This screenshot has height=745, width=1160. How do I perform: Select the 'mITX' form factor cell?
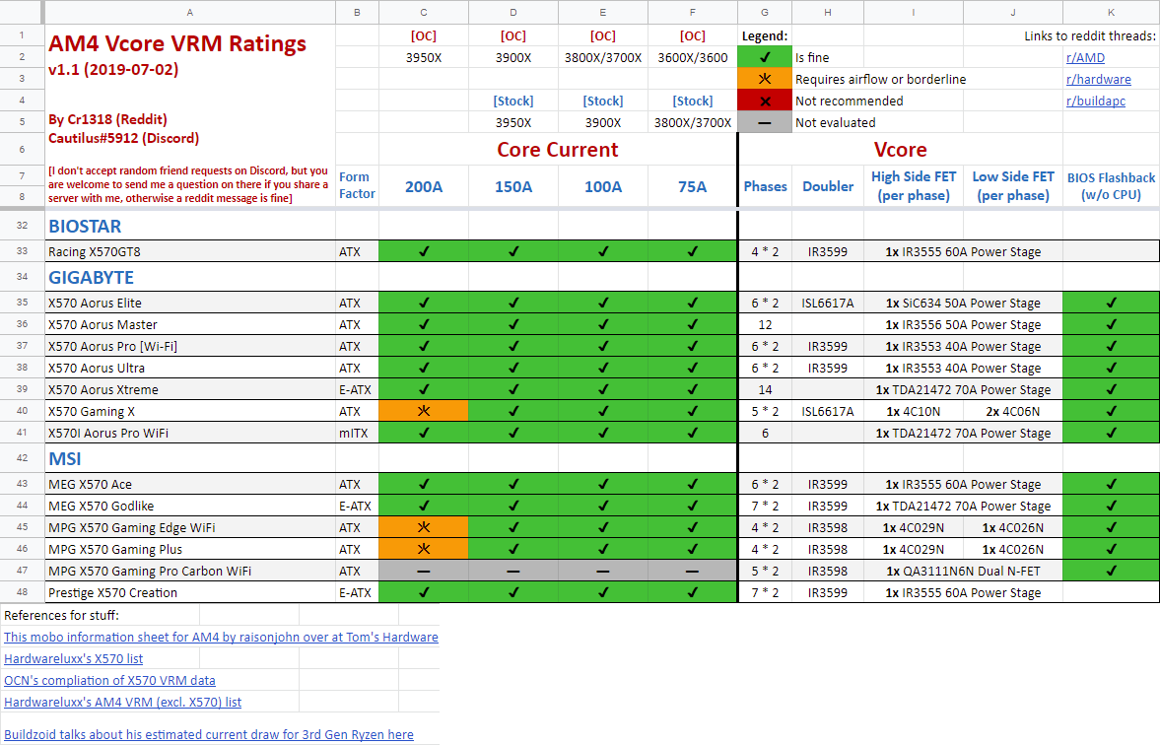click(357, 433)
